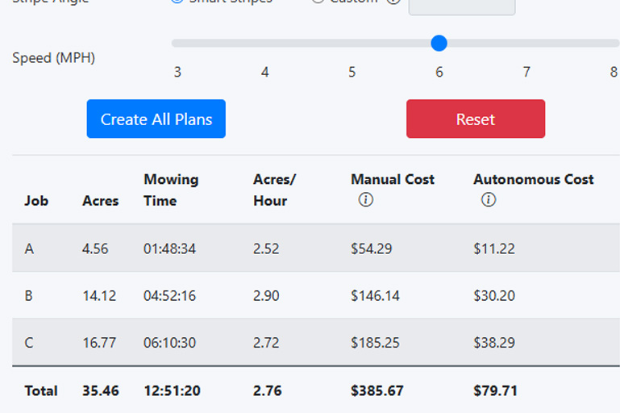
Task: Click manual cost $185.25
Action: pyautogui.click(x=375, y=342)
